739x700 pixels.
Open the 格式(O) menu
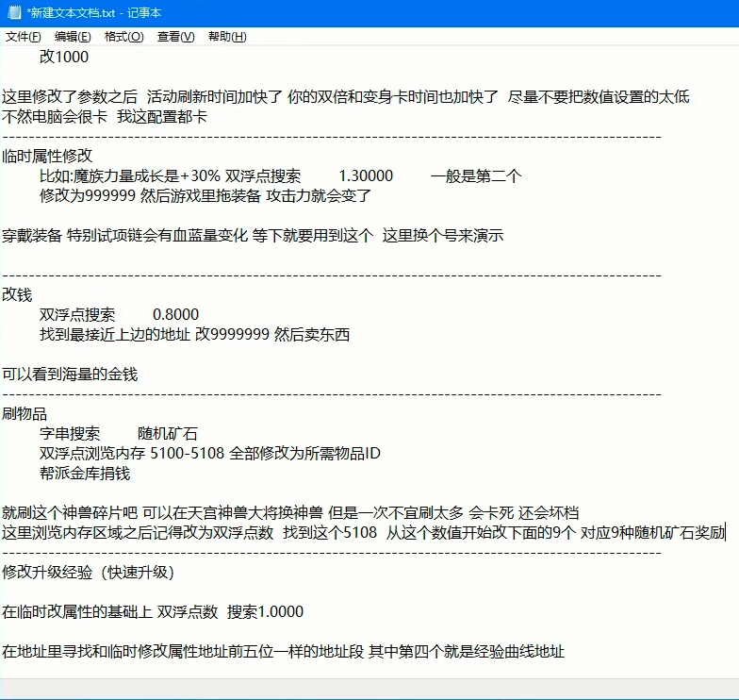[123, 37]
